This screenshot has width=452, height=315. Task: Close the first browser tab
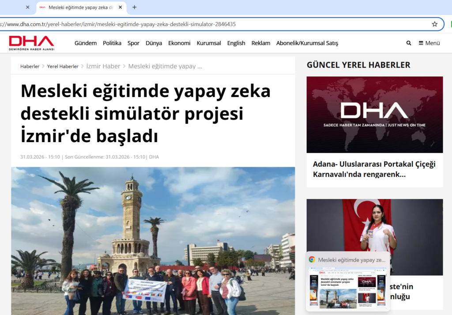pyautogui.click(x=28, y=7)
